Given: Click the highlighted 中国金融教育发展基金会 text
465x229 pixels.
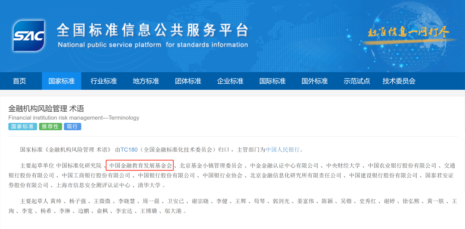Looking at the screenshot, I should coord(140,165).
